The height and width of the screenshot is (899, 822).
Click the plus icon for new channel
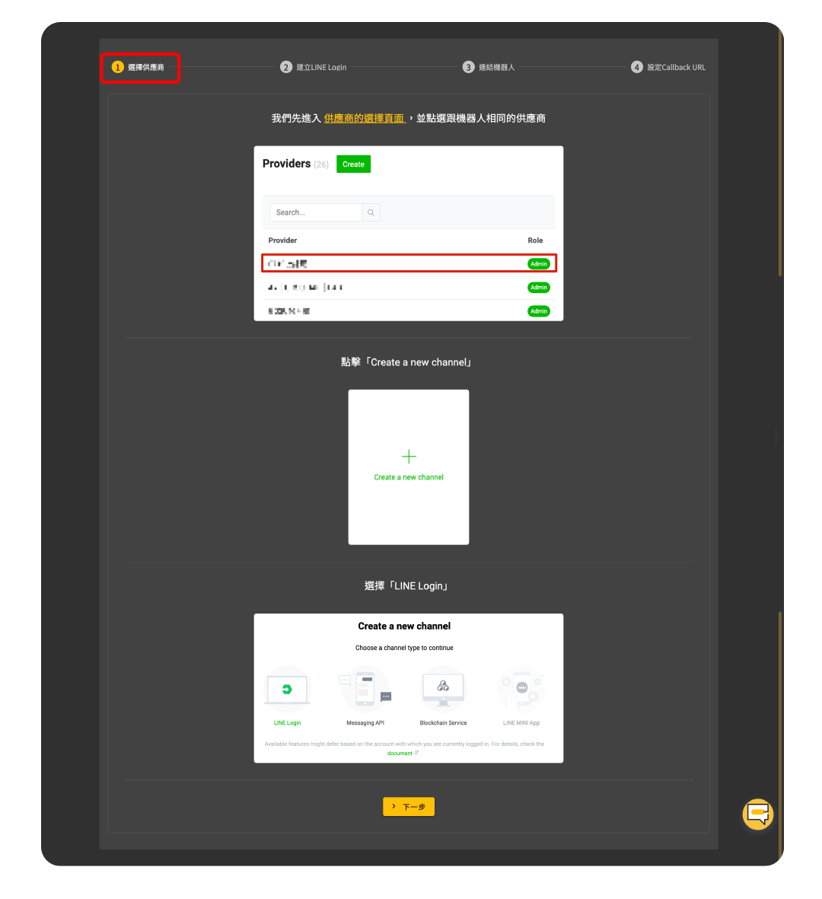coord(409,457)
